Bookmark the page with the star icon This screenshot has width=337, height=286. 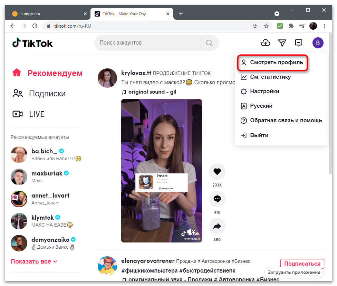click(266, 26)
